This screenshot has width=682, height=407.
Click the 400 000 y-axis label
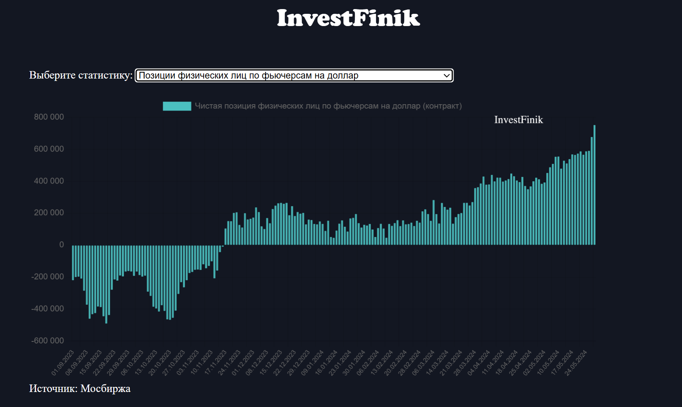(x=49, y=181)
